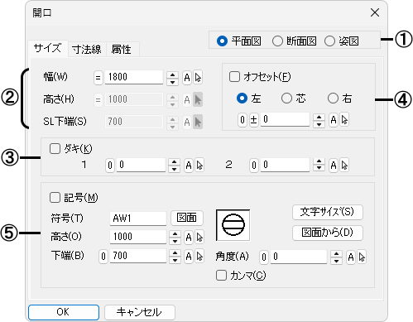The height and width of the screenshot is (322, 413).
Task: Decrease 高さ(O) value with down spinner arrow
Action: coord(175,241)
